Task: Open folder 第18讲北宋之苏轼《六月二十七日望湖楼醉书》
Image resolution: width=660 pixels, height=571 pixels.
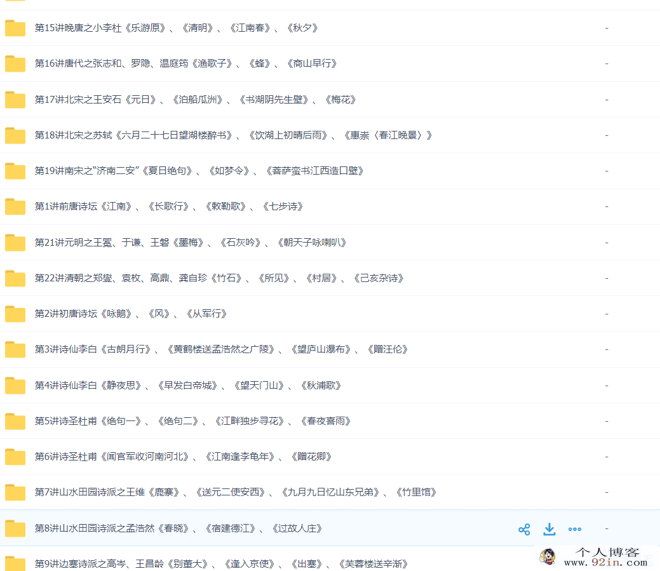Action: click(234, 135)
